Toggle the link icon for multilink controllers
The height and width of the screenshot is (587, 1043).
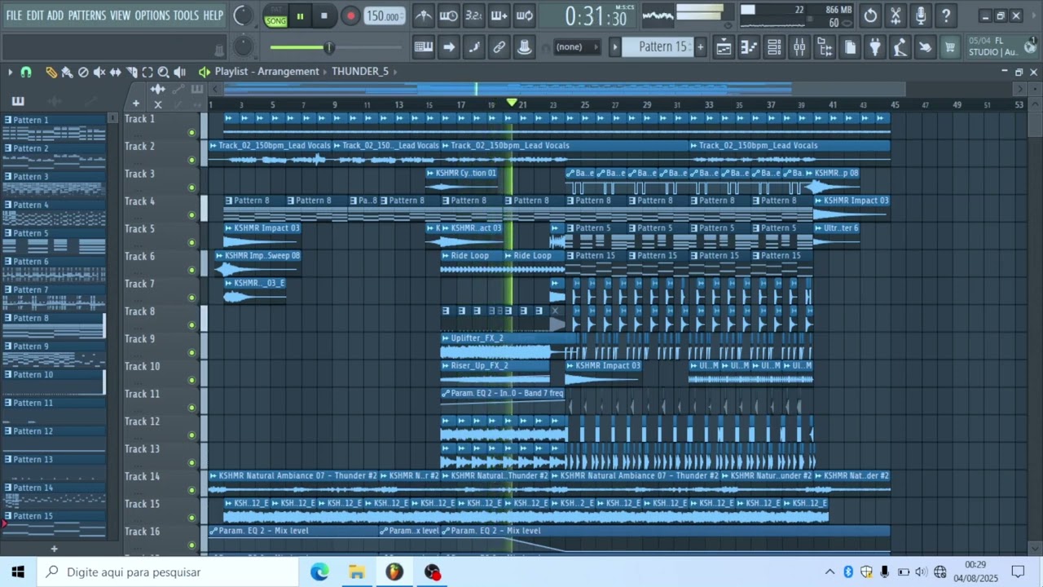(x=499, y=47)
